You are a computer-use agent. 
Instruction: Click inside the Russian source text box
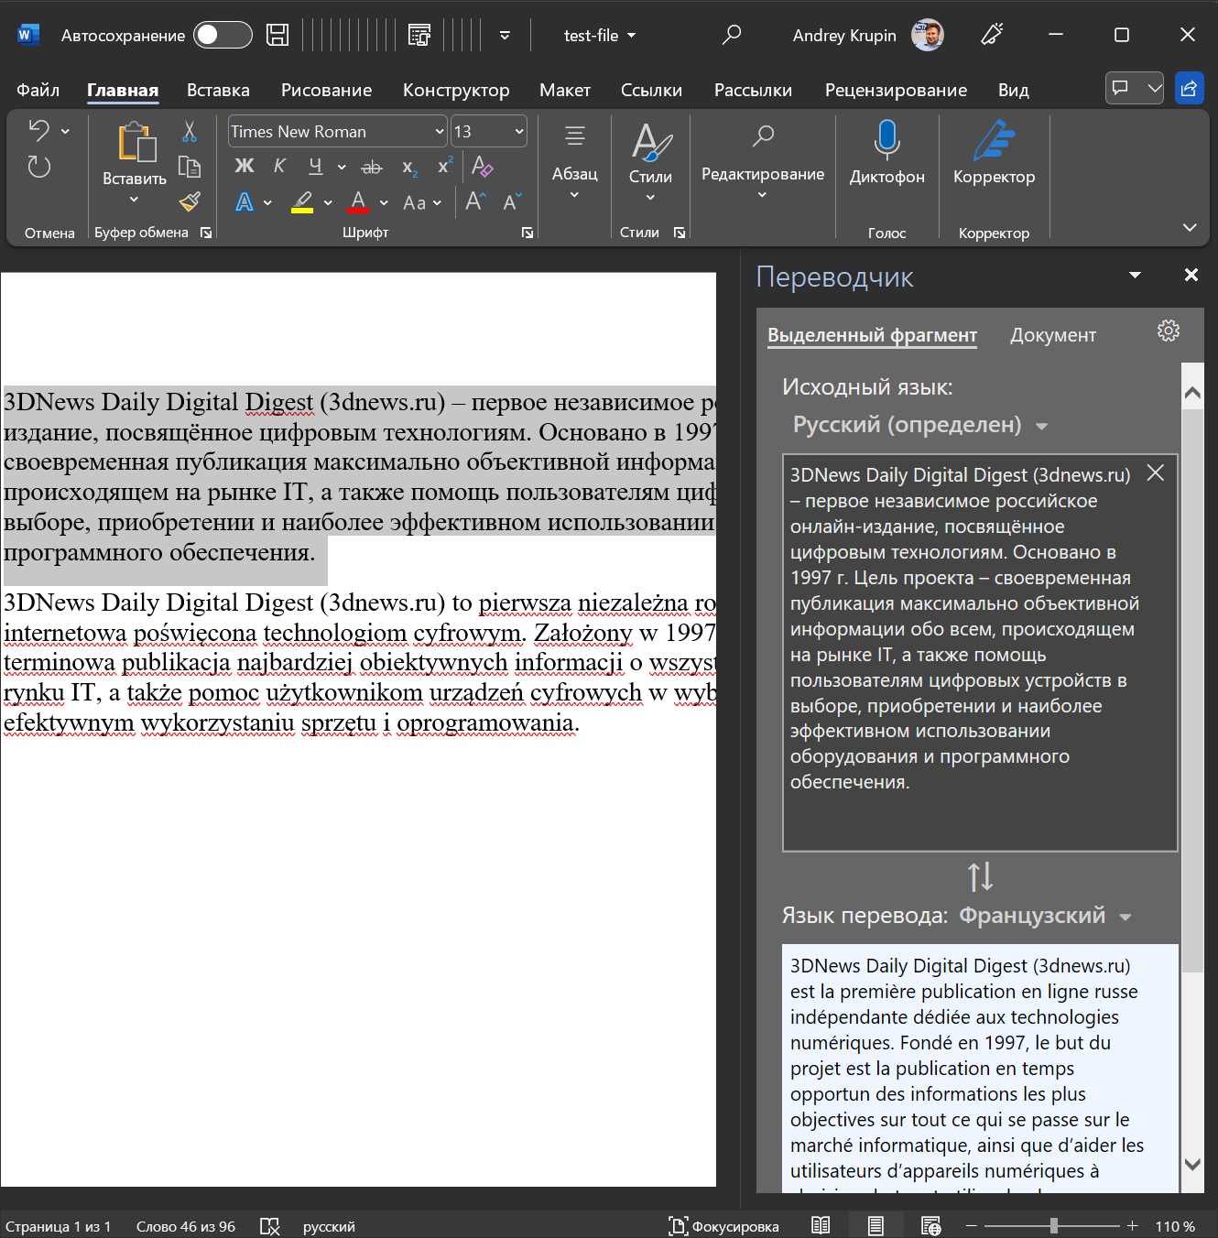click(x=980, y=653)
